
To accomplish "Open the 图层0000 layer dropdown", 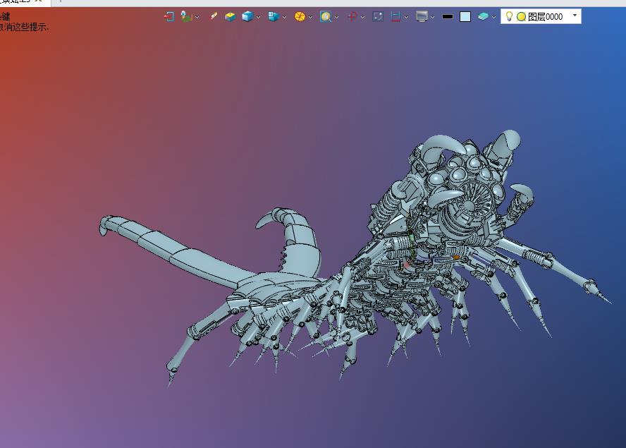I will pos(575,16).
